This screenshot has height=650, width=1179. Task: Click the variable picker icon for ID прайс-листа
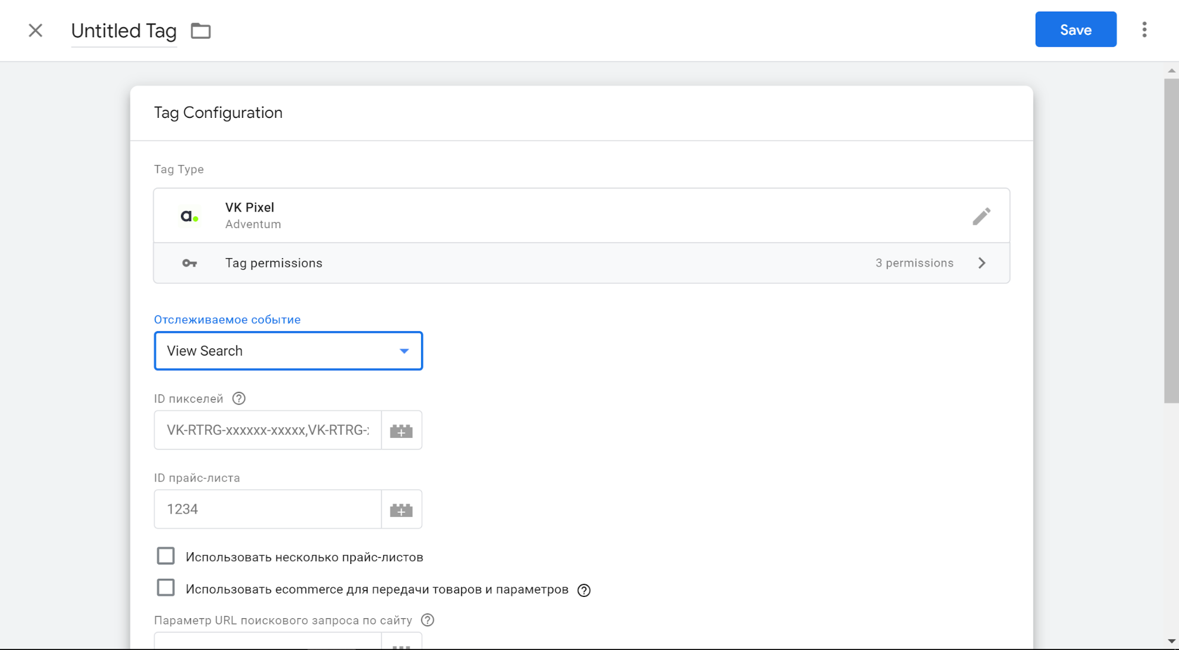pos(401,510)
